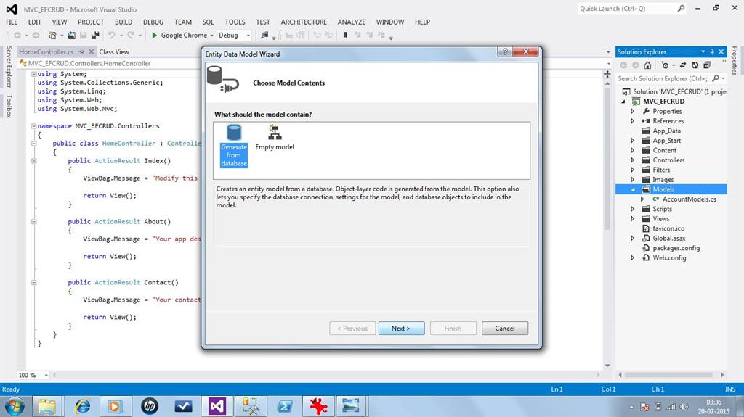The width and height of the screenshot is (744, 417).
Task: Expand the Properties node arrow
Action: coord(633,111)
